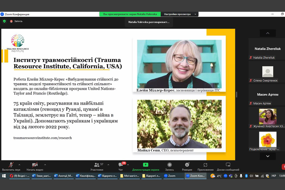Click red Запись recording indicator

(x=16, y=21)
